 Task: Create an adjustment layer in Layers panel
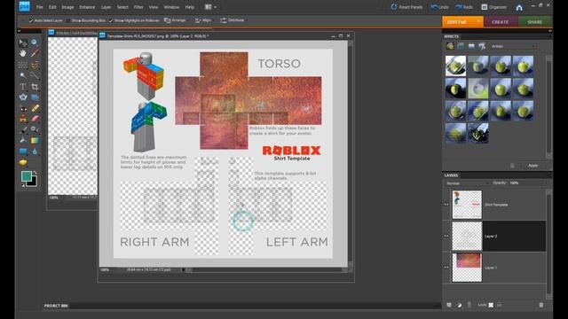coord(460,305)
